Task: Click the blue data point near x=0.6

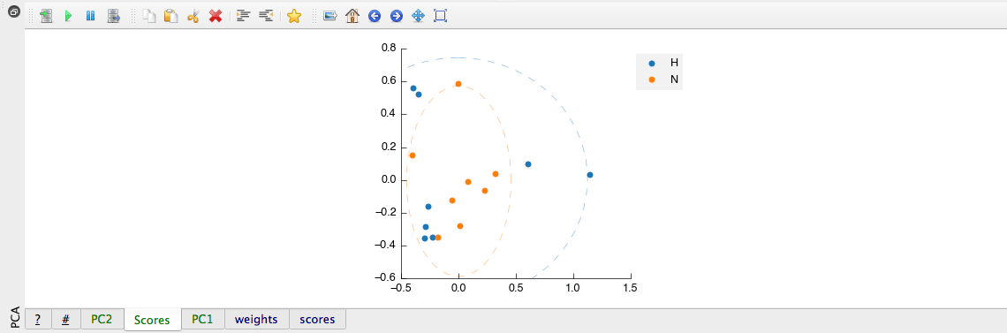Action: click(x=528, y=164)
